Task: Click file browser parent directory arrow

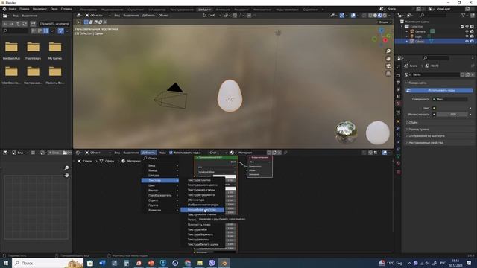Action: pos(18,24)
